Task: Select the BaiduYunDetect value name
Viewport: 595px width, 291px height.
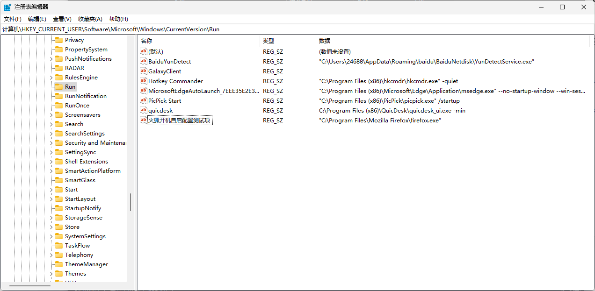Action: point(169,61)
